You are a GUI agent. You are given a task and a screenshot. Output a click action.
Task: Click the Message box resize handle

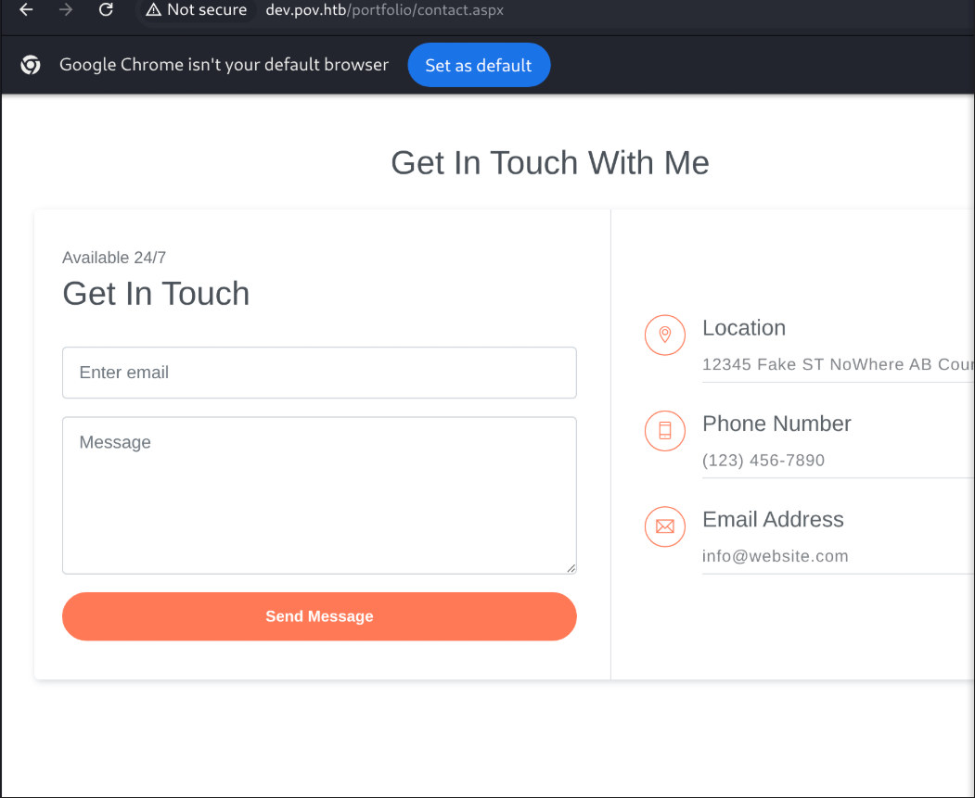[x=571, y=568]
